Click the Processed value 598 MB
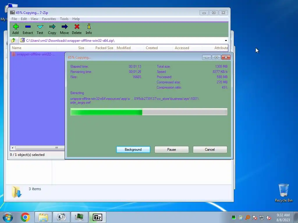 pos(222,77)
